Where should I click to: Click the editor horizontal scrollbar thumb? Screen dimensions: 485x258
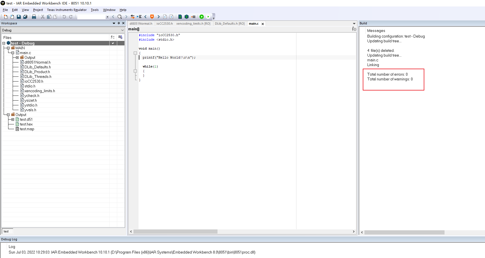pos(175,232)
